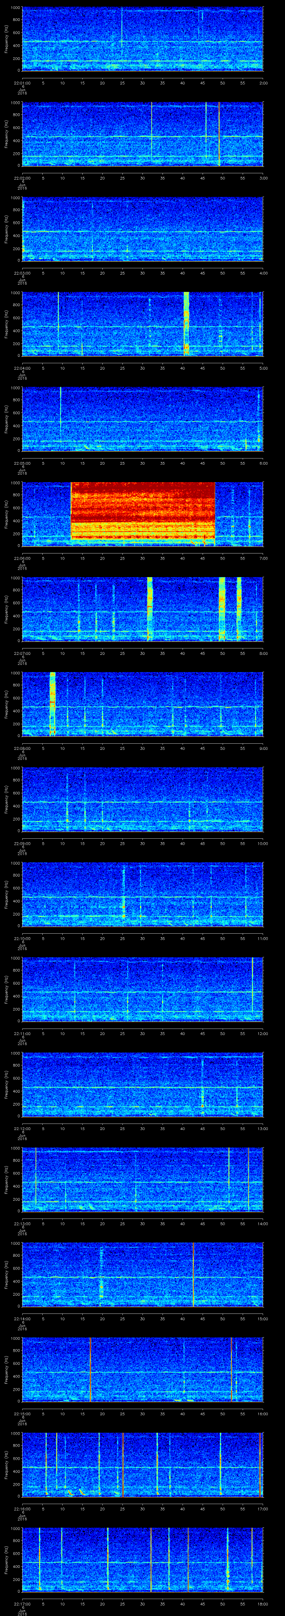Click the 22:01:00 start time label
Viewport: 285px width, 1616px height.
(x=22, y=82)
